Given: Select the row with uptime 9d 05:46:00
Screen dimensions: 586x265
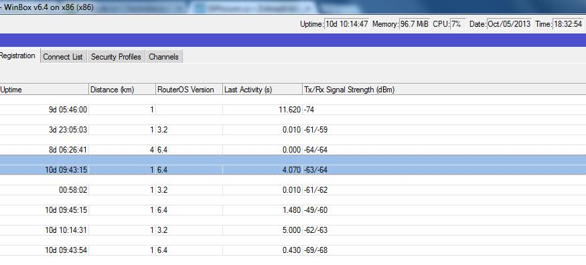Looking at the screenshot, I should click(x=293, y=110).
